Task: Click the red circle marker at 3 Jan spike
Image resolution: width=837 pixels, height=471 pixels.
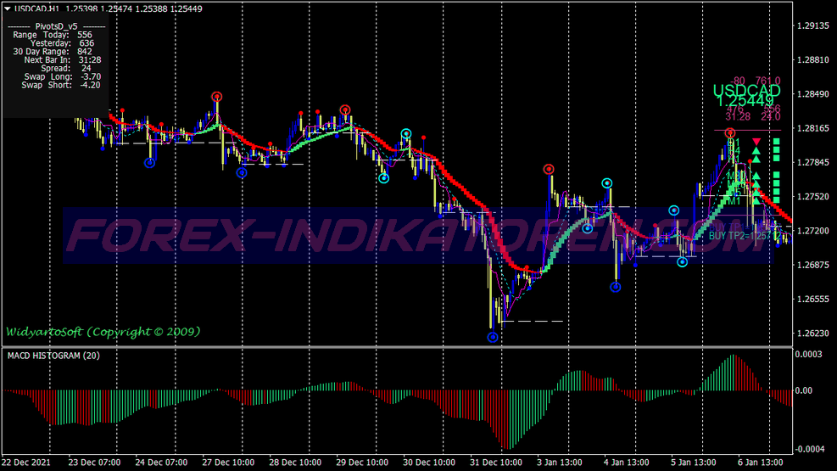Action: (548, 169)
